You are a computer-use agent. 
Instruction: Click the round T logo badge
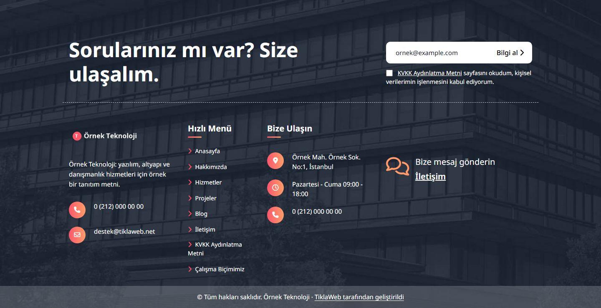click(x=77, y=136)
